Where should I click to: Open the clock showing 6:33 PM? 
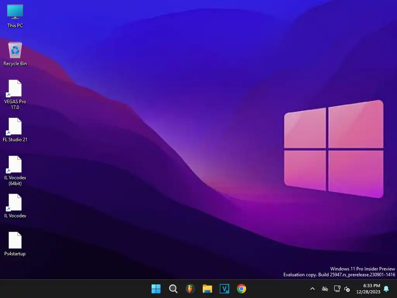click(368, 289)
